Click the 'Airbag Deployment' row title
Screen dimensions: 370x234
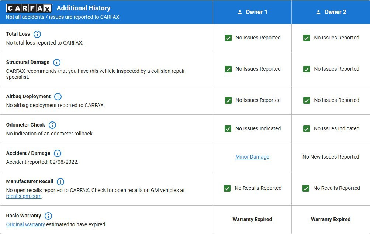coord(28,96)
